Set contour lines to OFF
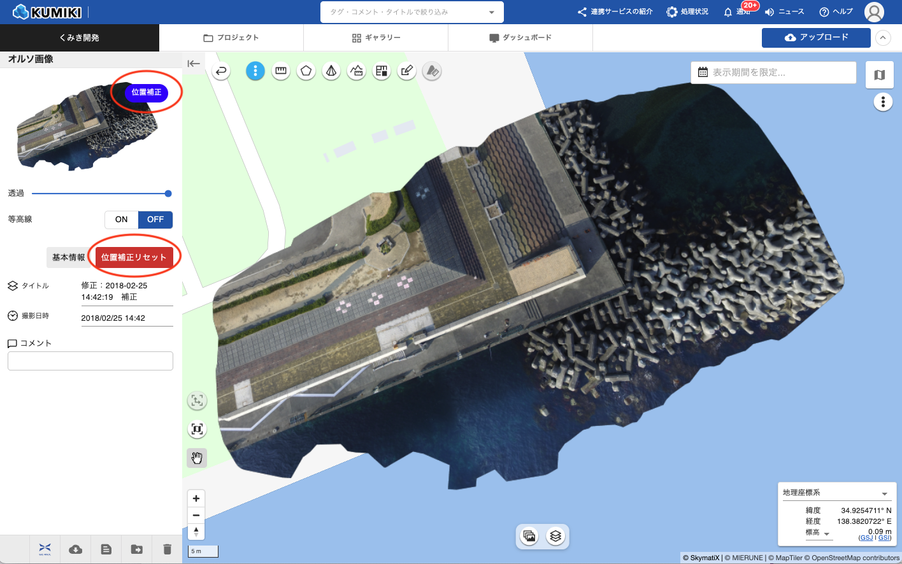902x564 pixels. tap(155, 220)
